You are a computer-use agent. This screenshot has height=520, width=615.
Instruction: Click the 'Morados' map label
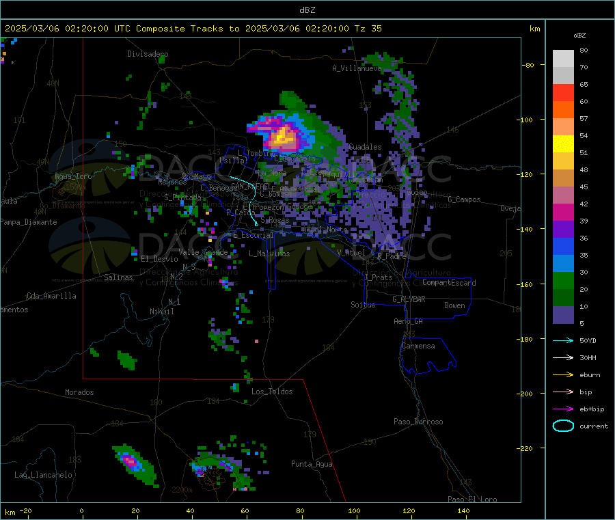pos(79,392)
